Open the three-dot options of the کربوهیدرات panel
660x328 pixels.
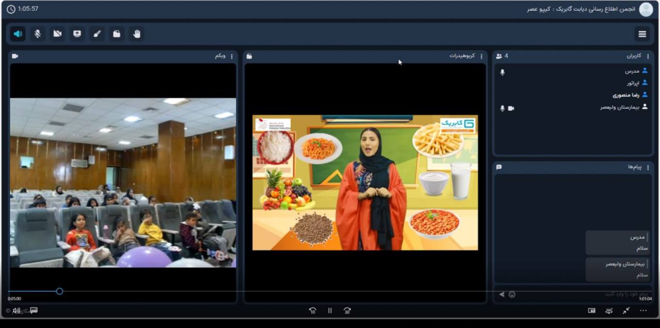481,56
